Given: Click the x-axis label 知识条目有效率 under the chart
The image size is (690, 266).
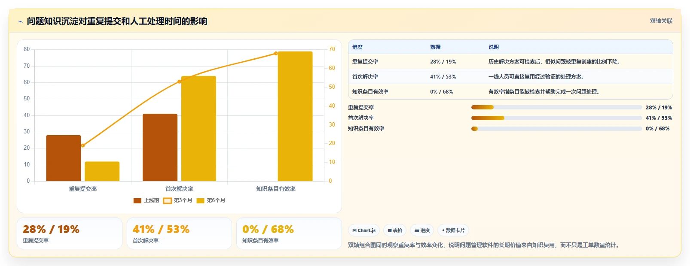Looking at the screenshot, I should pyautogui.click(x=276, y=189).
